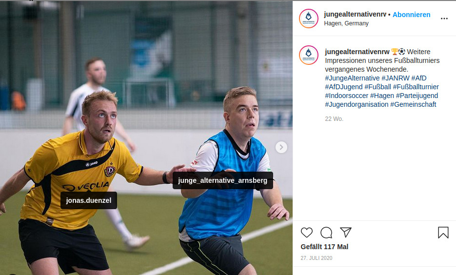
Task: Open the #Indoorsoccer hashtag
Action: (x=346, y=96)
